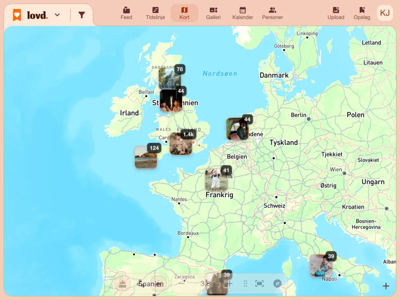Viewport: 400px width, 300px height.
Task: Expand the dropdown chevron beside lovd
Action: point(57,15)
